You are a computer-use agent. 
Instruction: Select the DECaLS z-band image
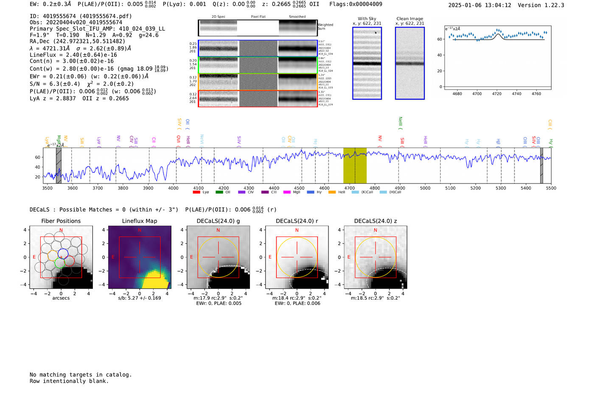(x=375, y=257)
